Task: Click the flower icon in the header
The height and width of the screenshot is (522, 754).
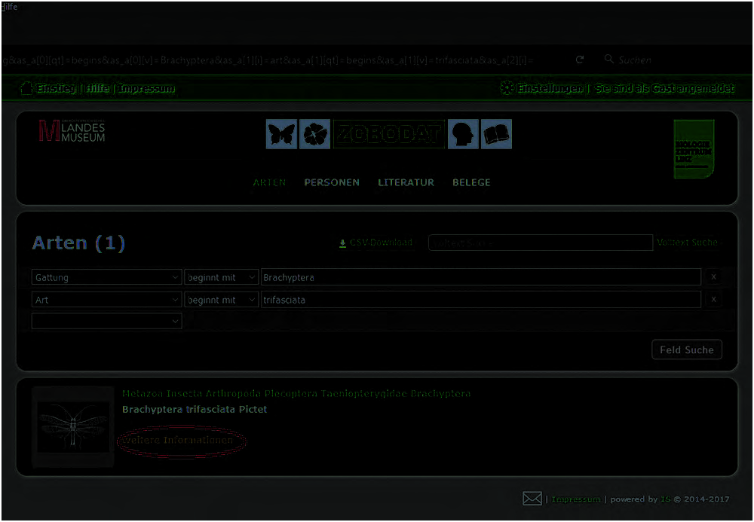Action: pos(314,134)
